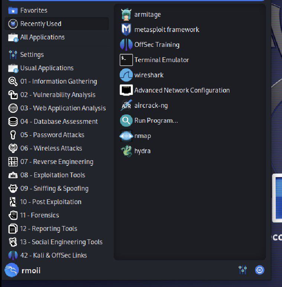Open 08 - Exploitation Tools category

57,175
